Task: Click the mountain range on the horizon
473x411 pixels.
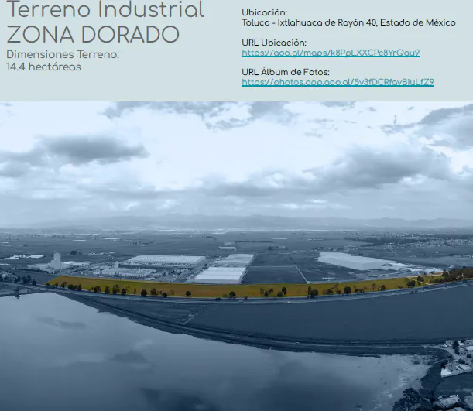Action: pyautogui.click(x=242, y=221)
